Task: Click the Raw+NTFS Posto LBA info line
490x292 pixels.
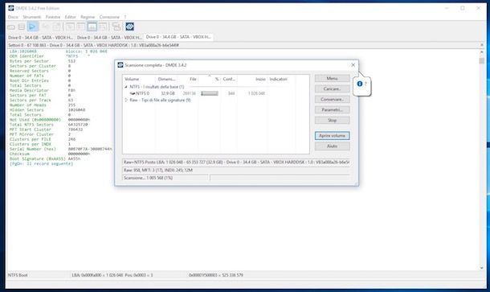Action: pyautogui.click(x=236, y=162)
